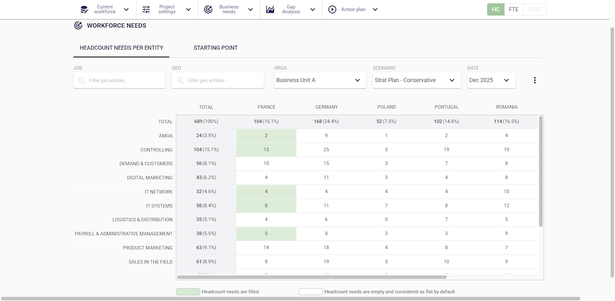Click the Project settings sliders icon
Viewport: 615px width, 301px height.
[147, 10]
